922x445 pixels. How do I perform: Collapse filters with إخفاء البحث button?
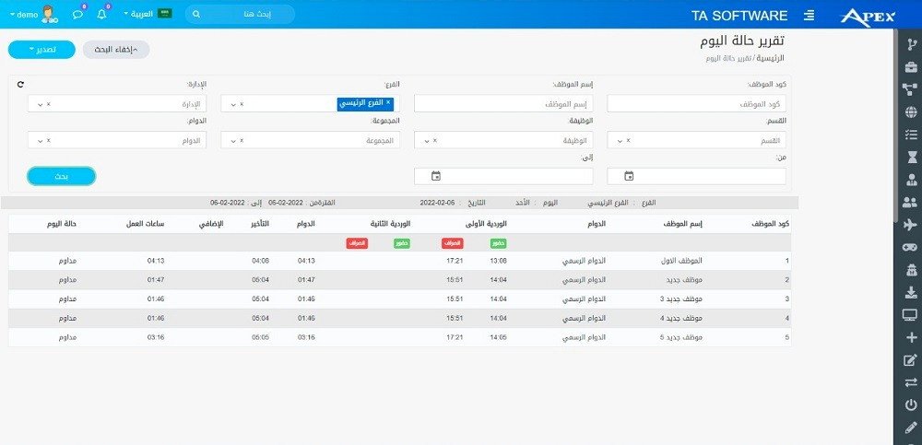(x=116, y=50)
